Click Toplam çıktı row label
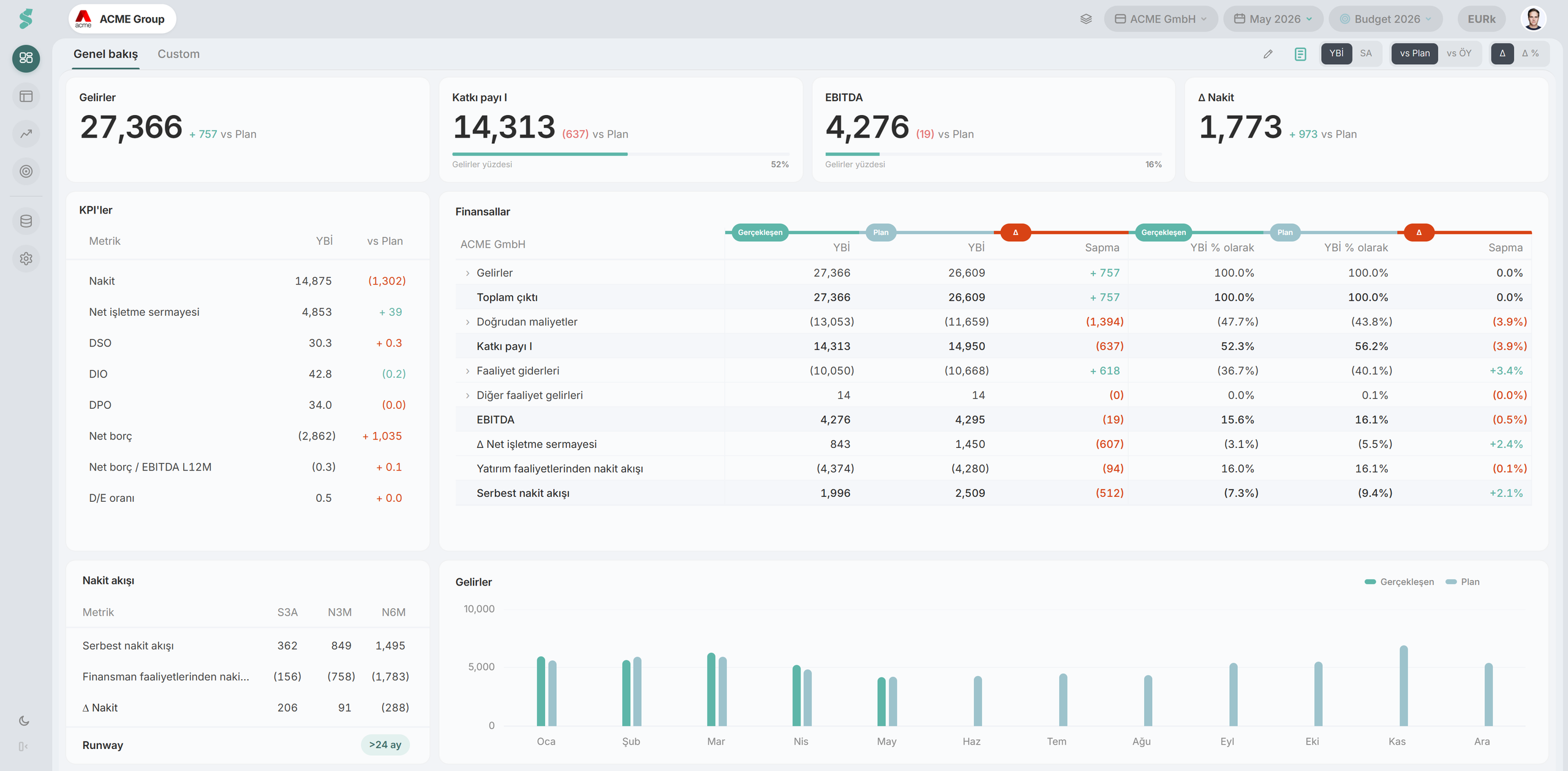The image size is (1568, 771). (507, 297)
